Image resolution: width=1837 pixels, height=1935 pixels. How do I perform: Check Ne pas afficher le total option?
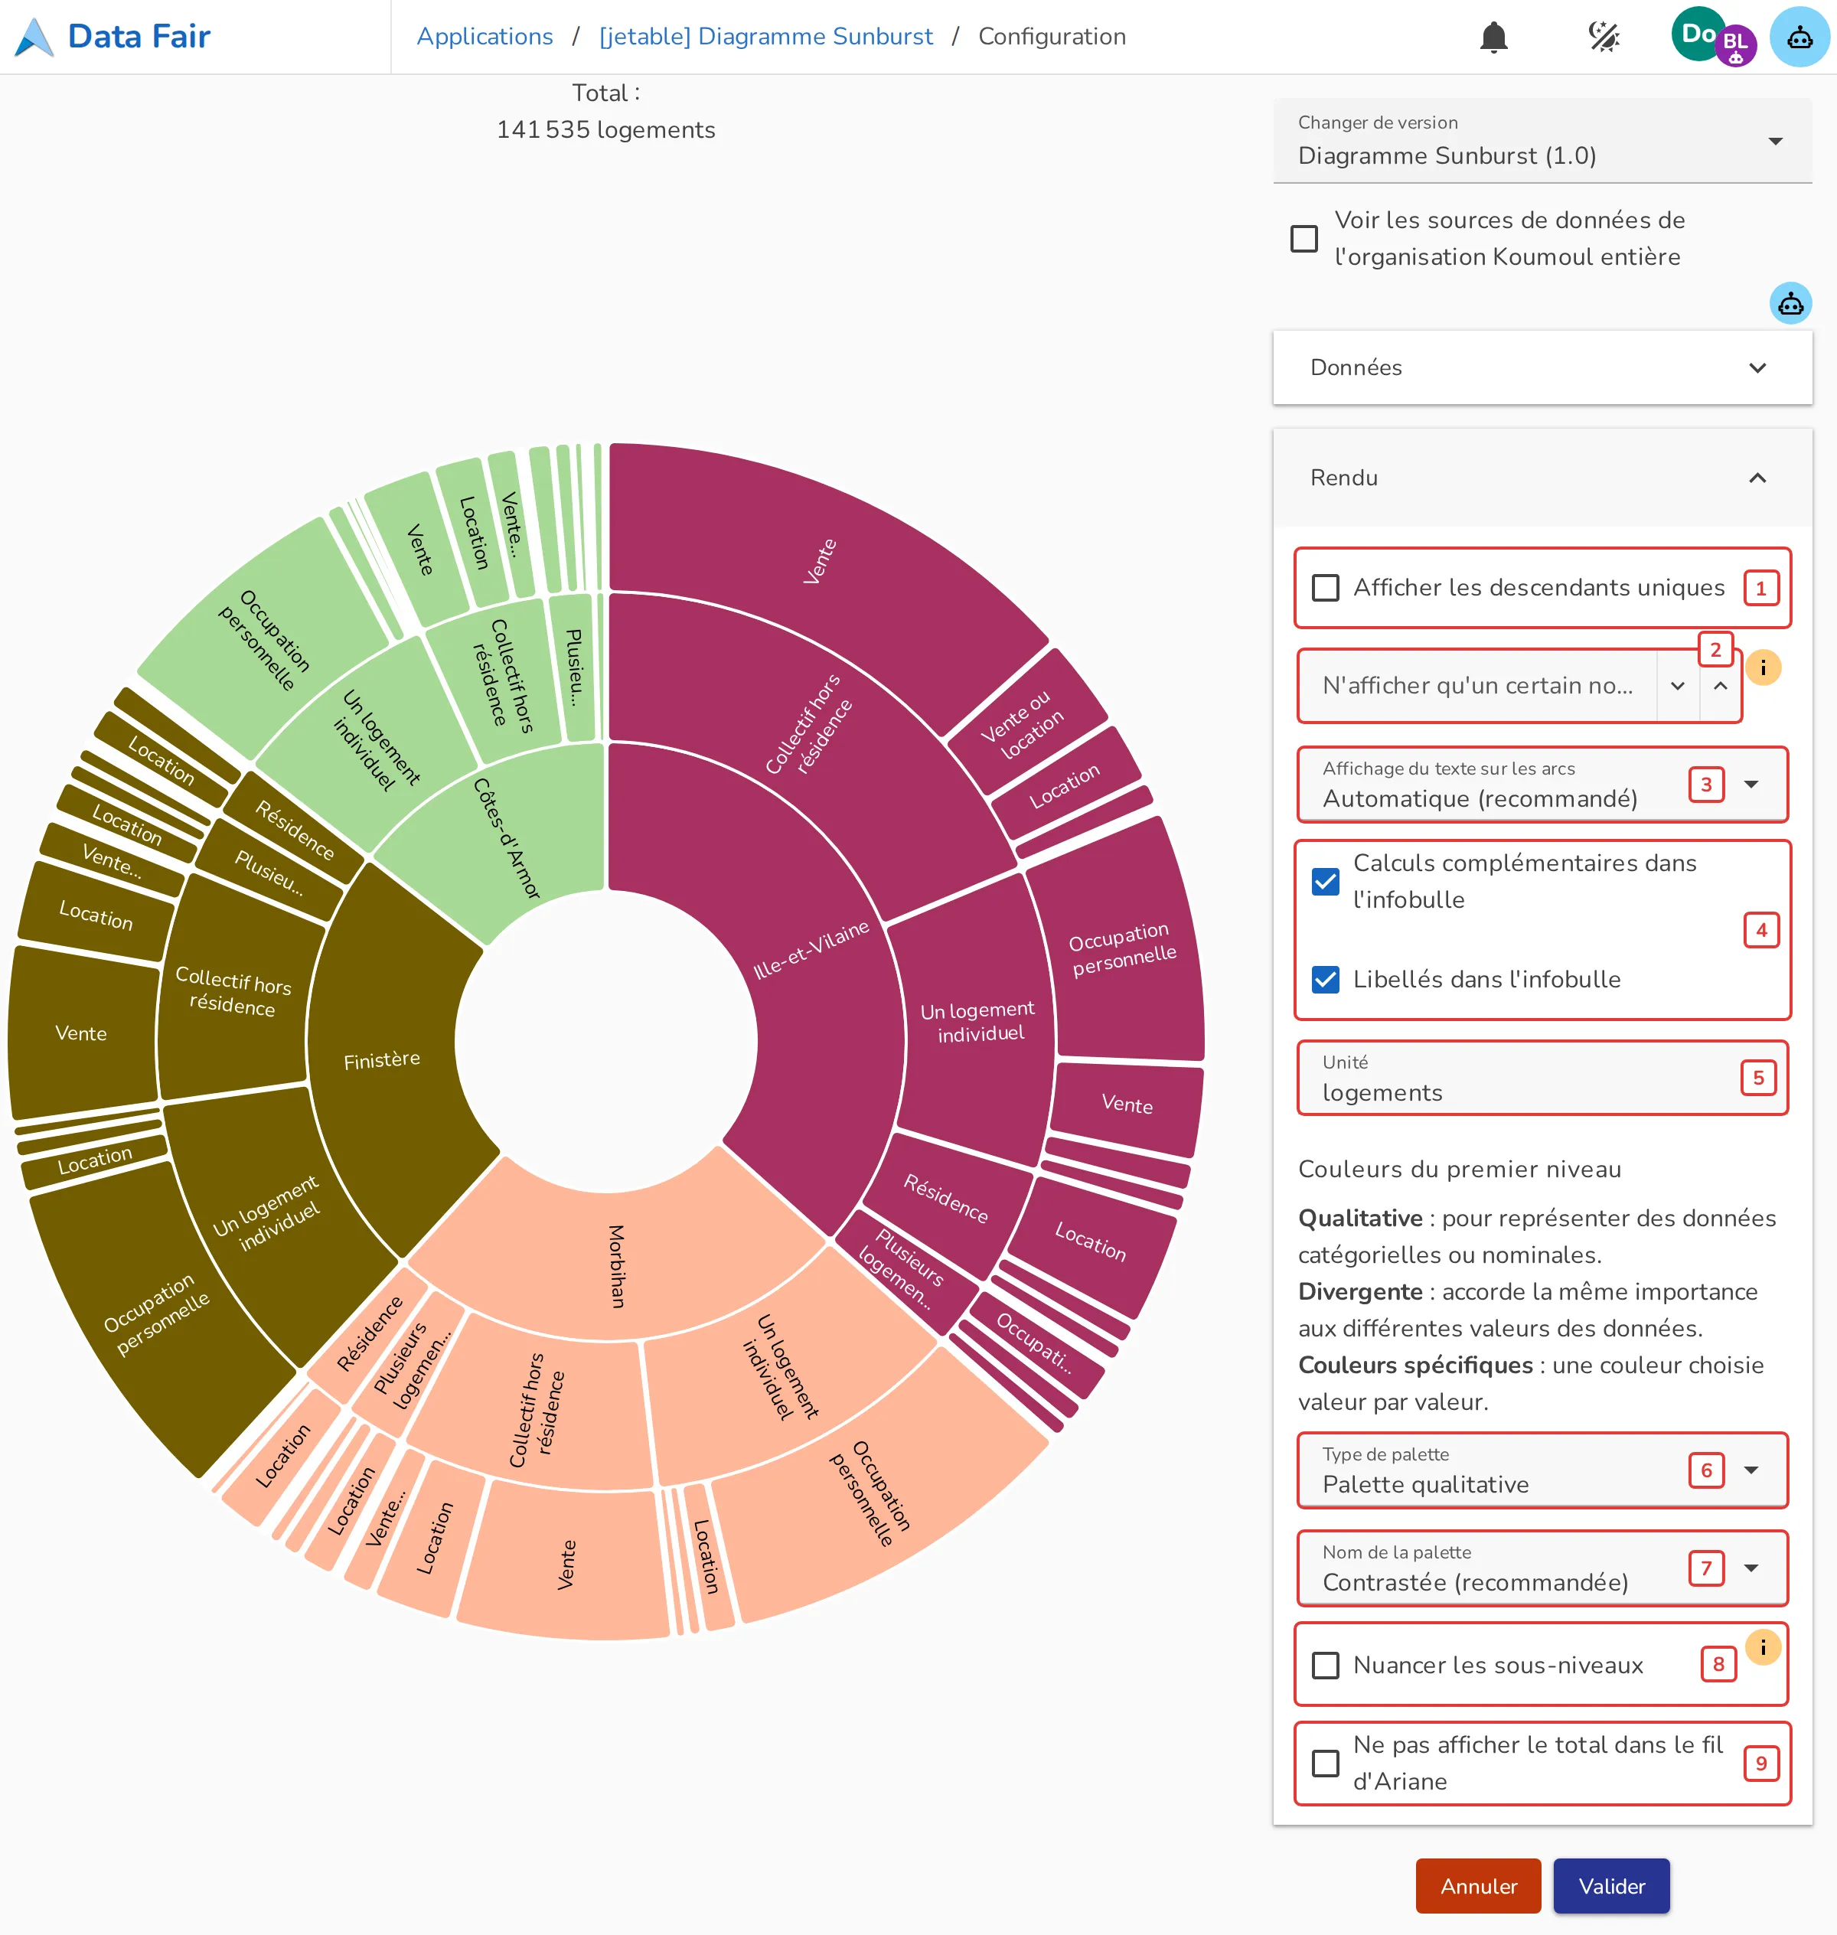(x=1325, y=1763)
